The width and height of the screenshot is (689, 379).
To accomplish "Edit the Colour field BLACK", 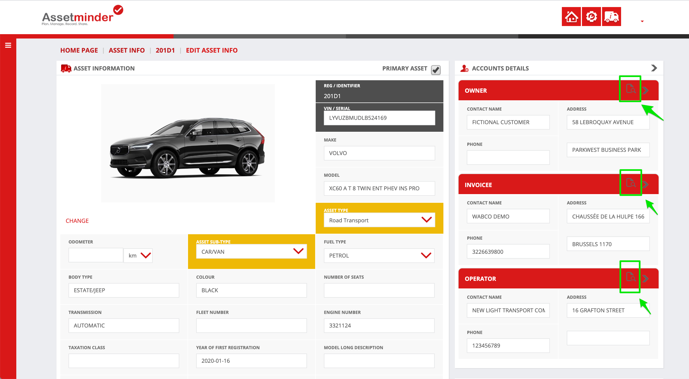I will pyautogui.click(x=252, y=290).
